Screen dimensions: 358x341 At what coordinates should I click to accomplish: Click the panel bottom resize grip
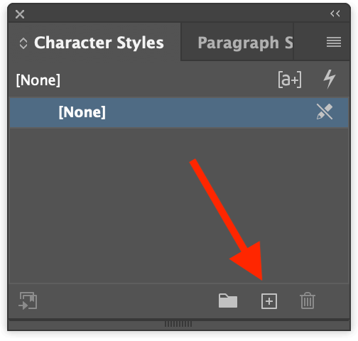[x=178, y=324]
